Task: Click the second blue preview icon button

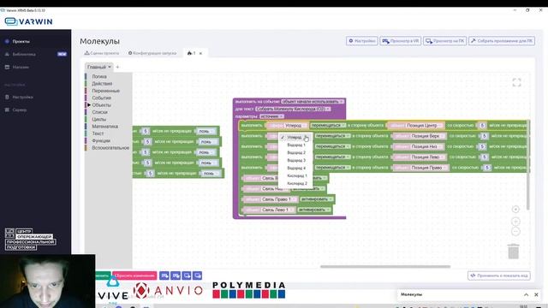Action: coord(176,275)
